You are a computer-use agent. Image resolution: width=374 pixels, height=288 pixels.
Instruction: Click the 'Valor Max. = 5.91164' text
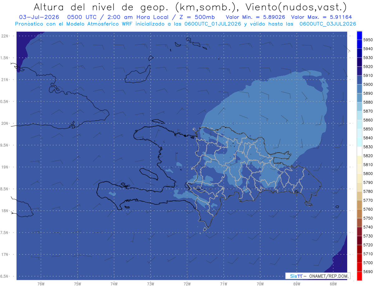tap(322, 17)
